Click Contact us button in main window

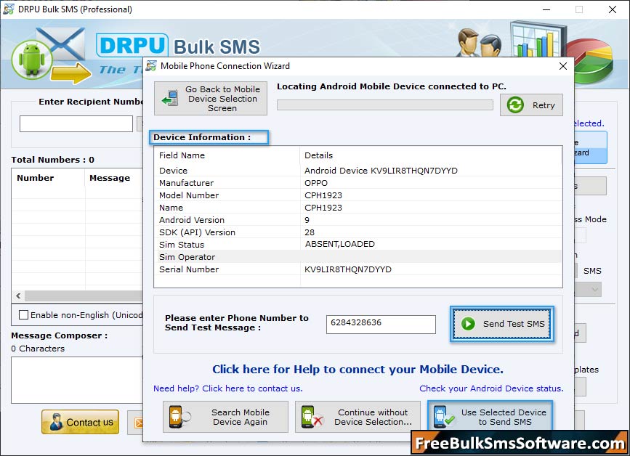(81, 422)
